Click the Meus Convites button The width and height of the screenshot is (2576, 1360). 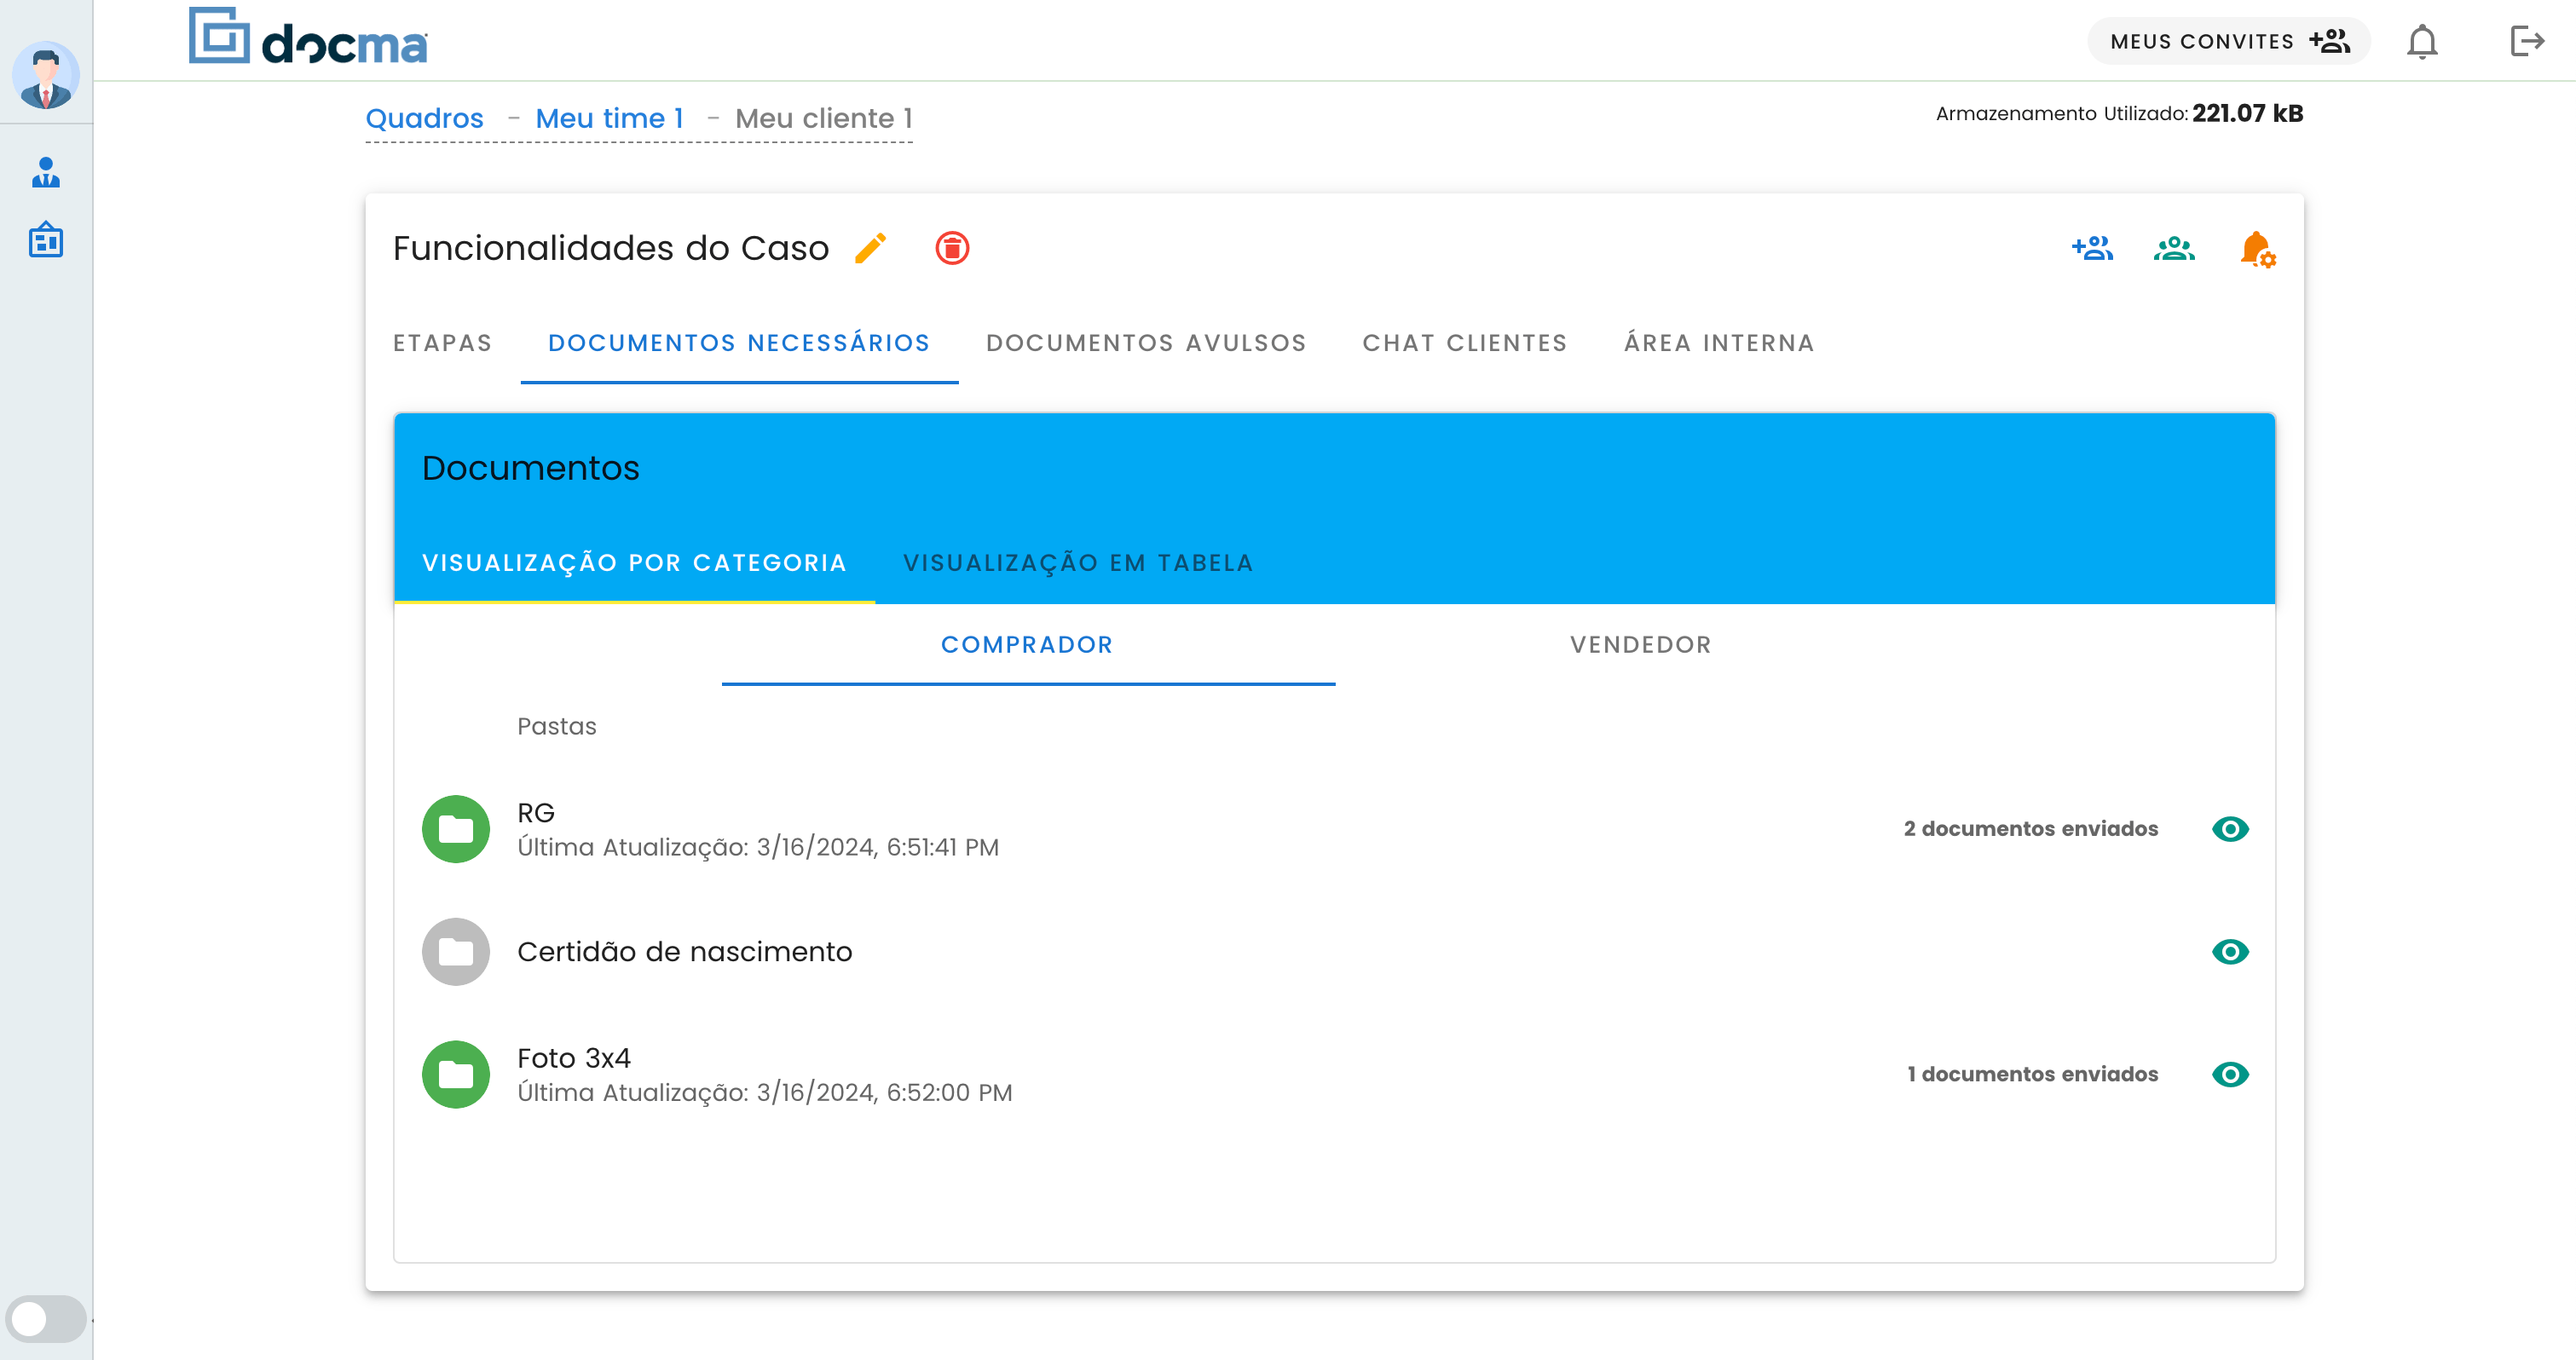(x=2229, y=41)
